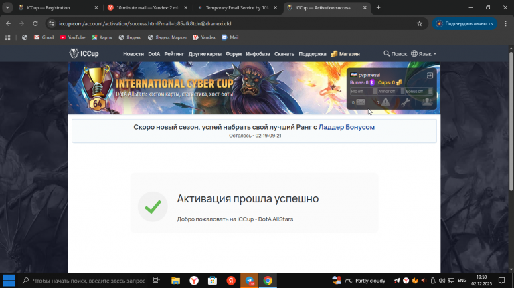Open the Windows Start menu
The image size is (514, 288).
9,281
